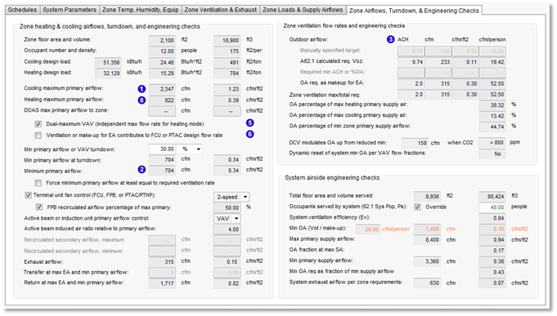Open the VAV primary airflow control dropdown
557x316 pixels.
coord(227,219)
